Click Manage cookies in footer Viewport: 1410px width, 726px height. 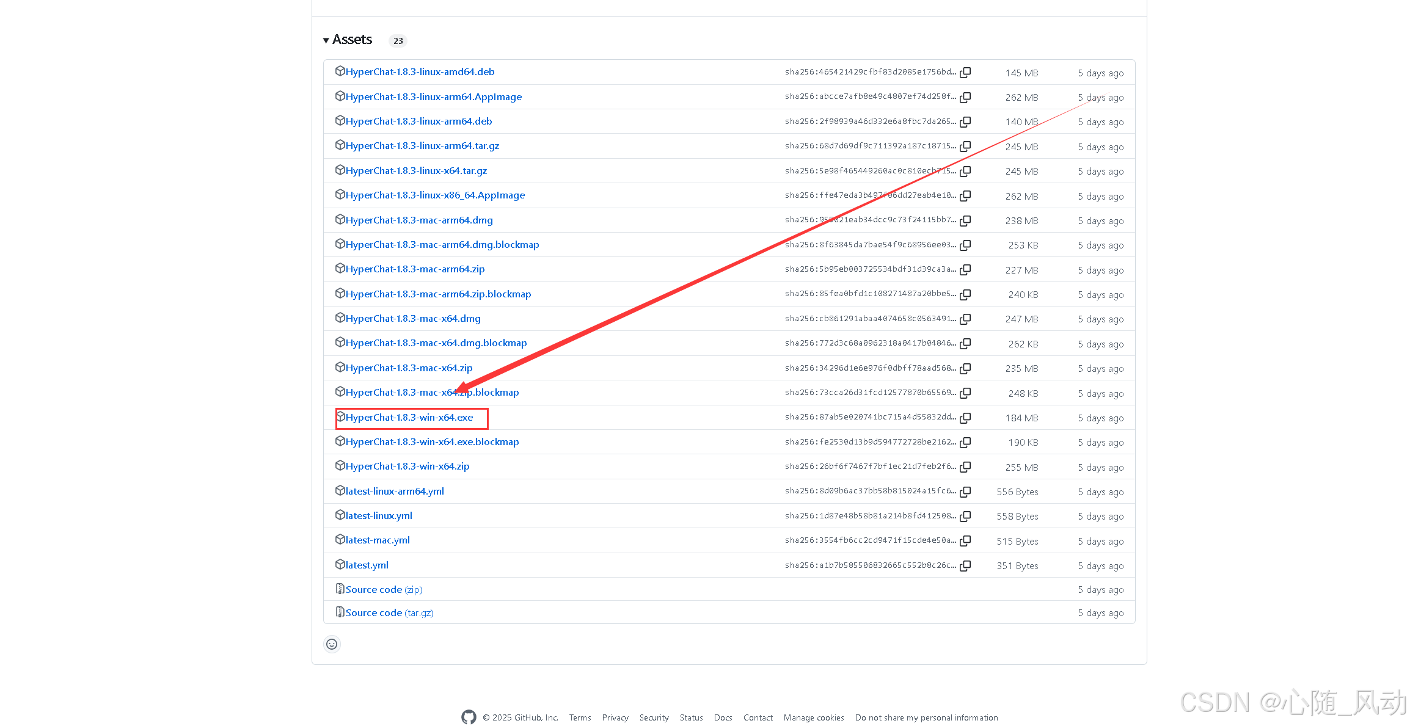(814, 717)
